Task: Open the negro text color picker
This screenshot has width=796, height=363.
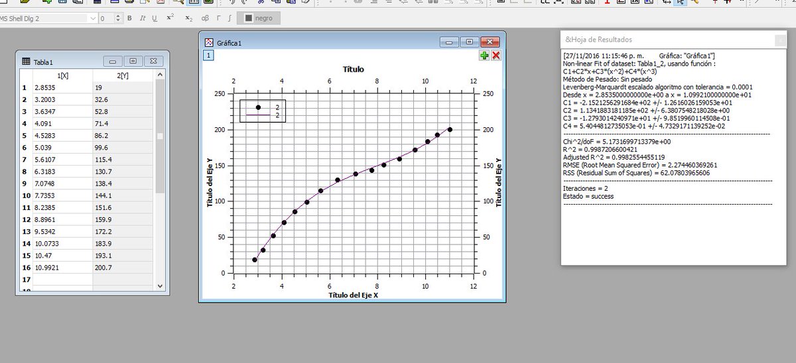Action: pyautogui.click(x=260, y=19)
